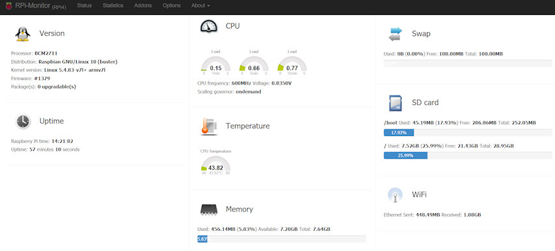The image size is (555, 251).
Task: Open the Status menu item
Action: click(x=84, y=6)
